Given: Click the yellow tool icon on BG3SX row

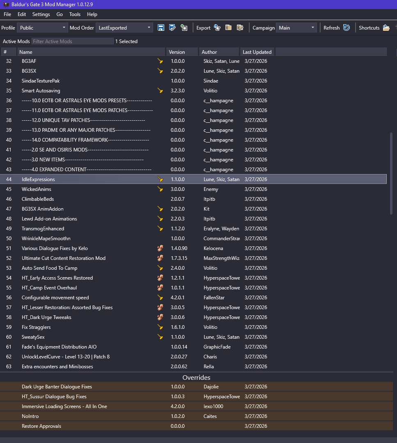Looking at the screenshot, I should [160, 71].
